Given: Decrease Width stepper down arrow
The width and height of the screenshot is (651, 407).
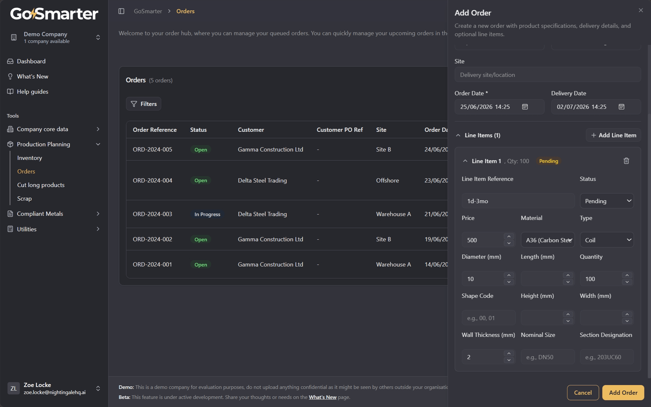Looking at the screenshot, I should tap(627, 322).
